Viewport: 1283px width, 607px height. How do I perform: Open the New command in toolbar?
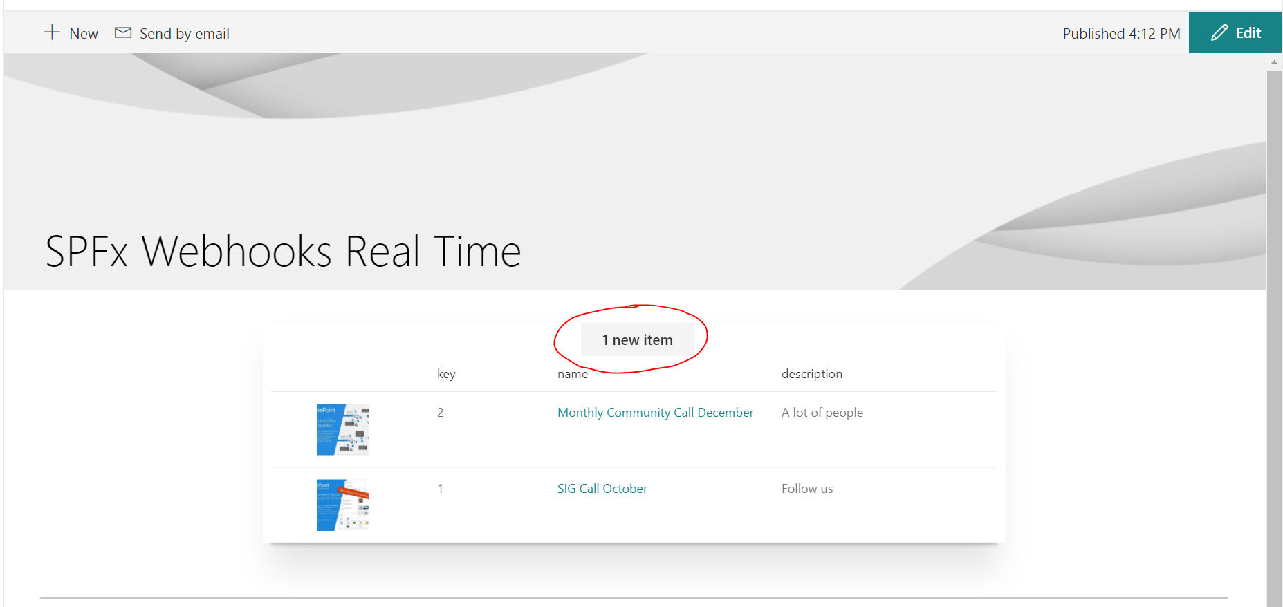[x=84, y=34]
